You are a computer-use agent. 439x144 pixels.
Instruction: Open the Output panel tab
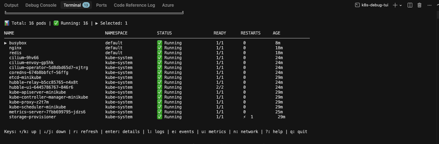11,5
